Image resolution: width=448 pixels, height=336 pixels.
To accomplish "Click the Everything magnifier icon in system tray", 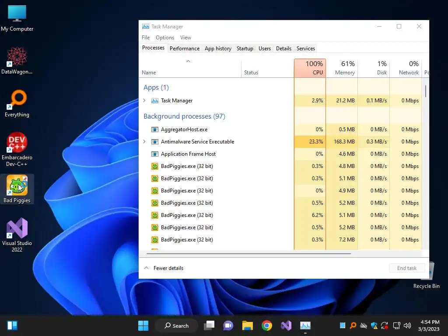I will point(353,325).
